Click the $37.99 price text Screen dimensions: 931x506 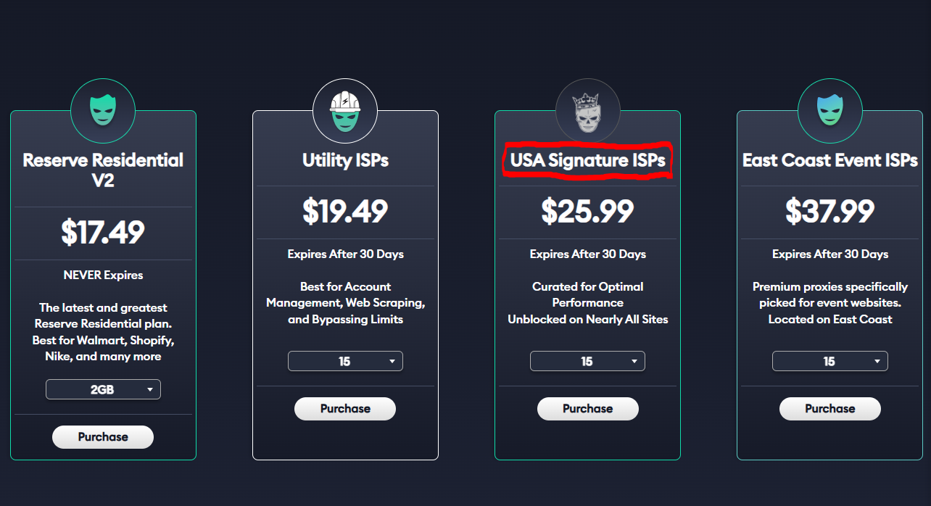click(829, 212)
